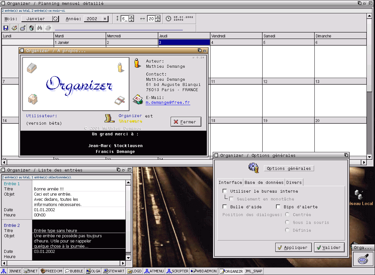Open the Janvier month dropdown
The width and height of the screenshot is (375, 275).
coord(40,19)
